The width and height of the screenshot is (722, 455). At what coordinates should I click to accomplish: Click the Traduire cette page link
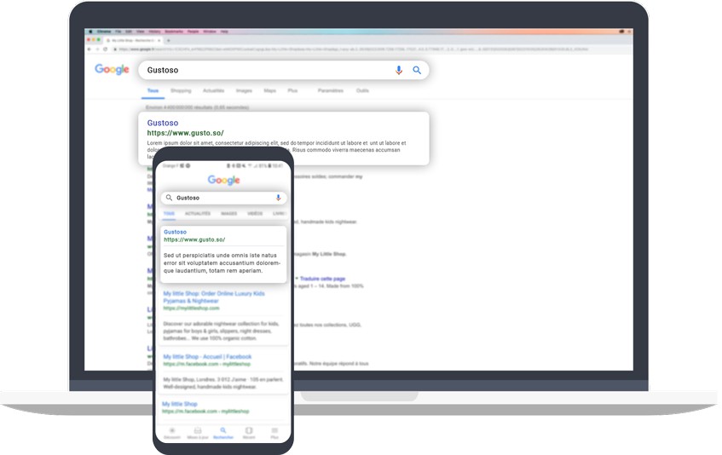coord(322,279)
